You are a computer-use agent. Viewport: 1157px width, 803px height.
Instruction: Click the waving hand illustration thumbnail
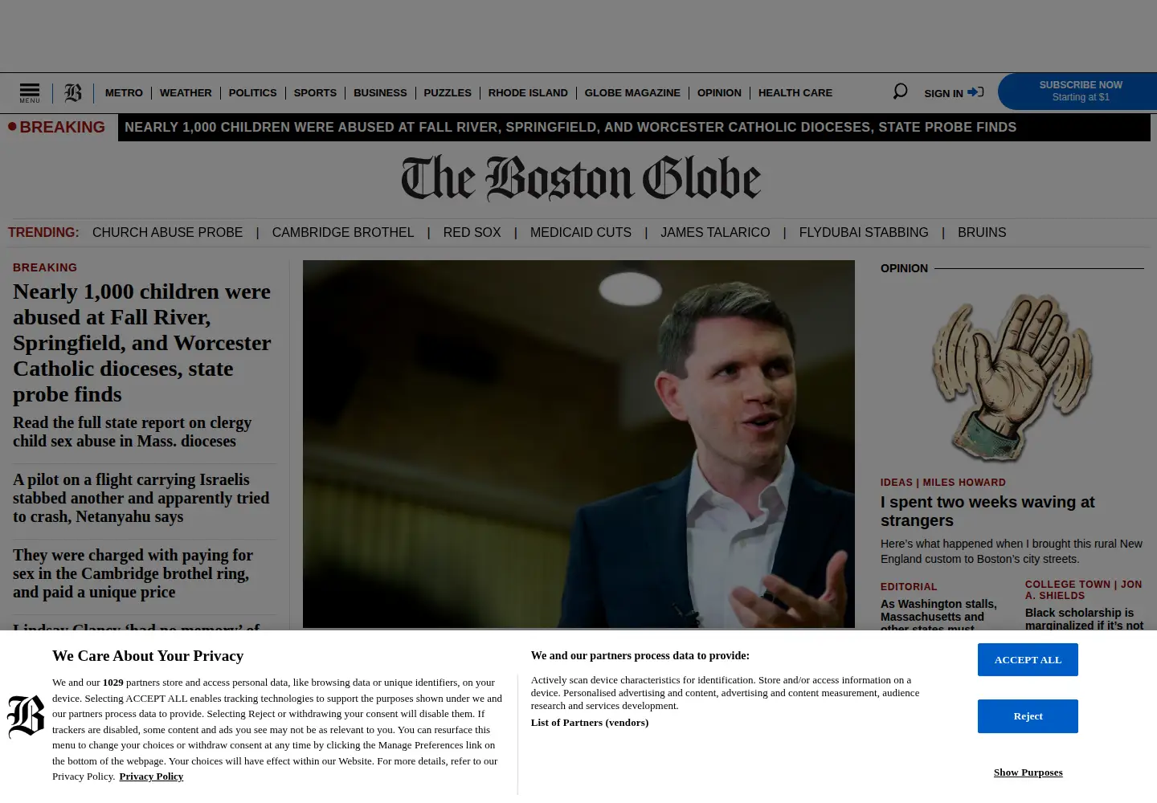point(1012,377)
